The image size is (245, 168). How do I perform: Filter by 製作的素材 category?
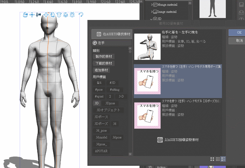pos(104,57)
